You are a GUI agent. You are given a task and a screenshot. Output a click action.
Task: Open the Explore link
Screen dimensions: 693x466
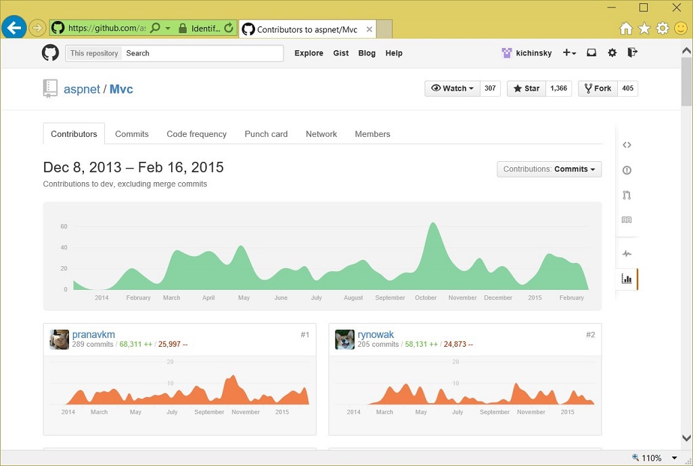pos(309,53)
